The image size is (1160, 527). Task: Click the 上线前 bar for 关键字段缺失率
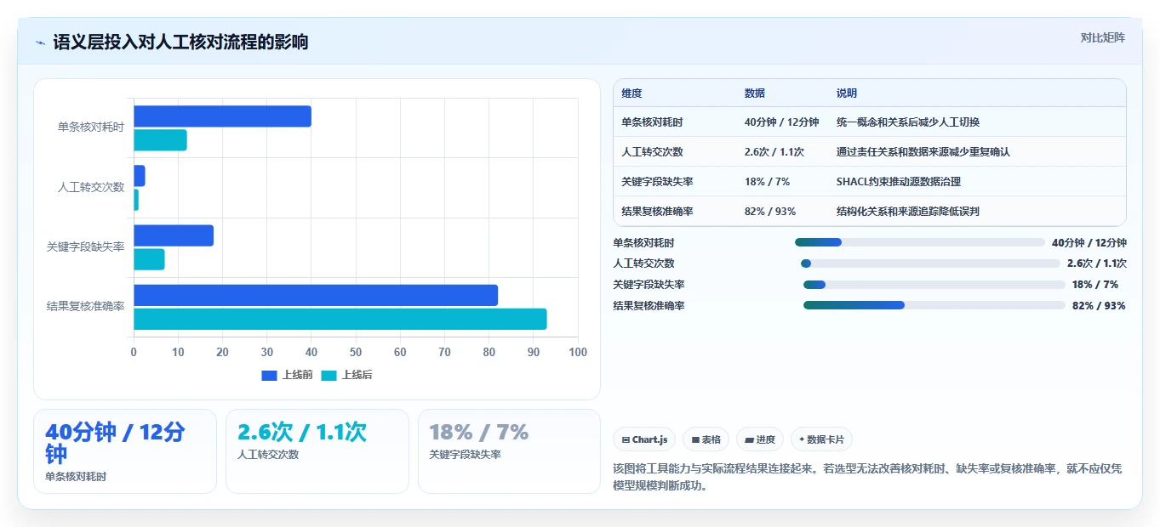point(174,235)
